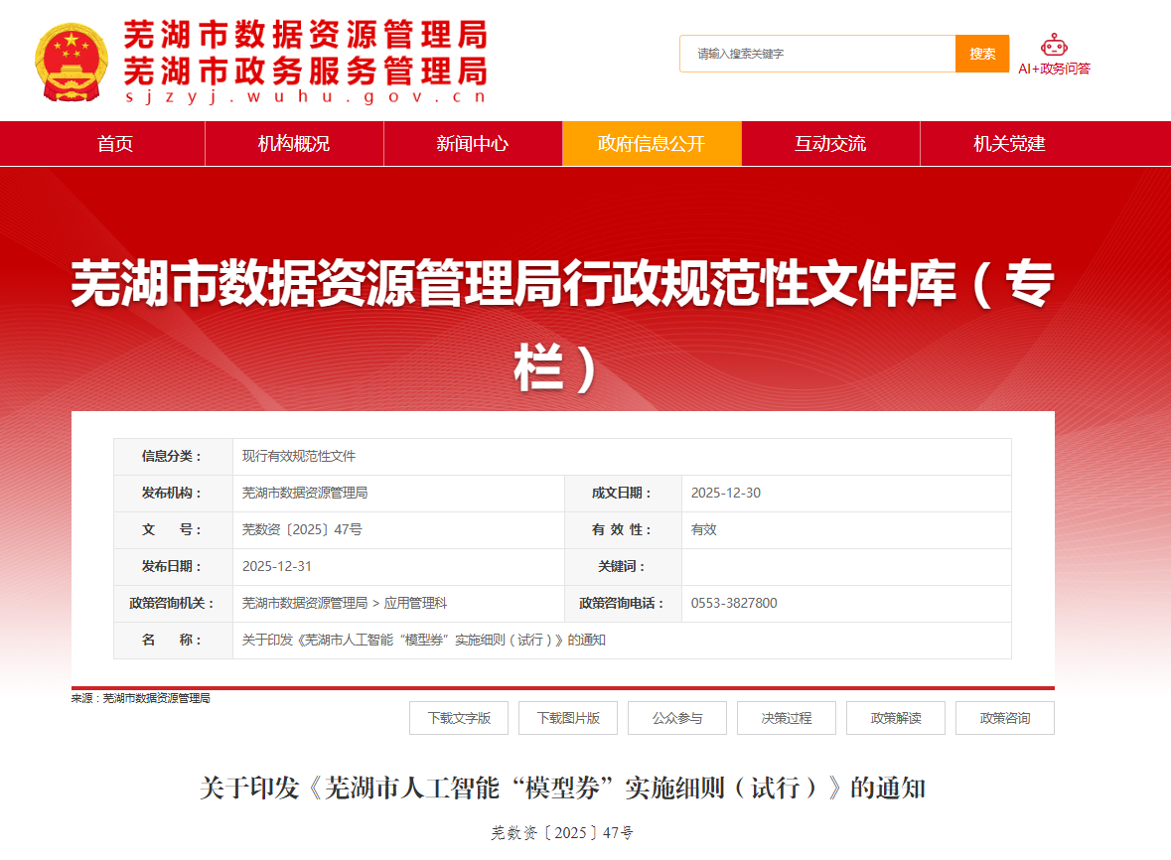Click the 信息分类： label cell

[x=173, y=456]
